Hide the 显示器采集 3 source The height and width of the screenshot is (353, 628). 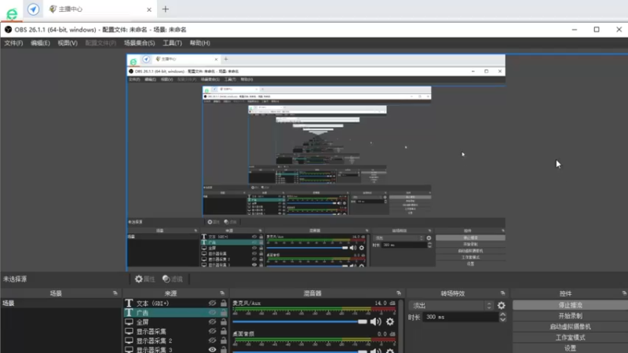[x=212, y=349]
